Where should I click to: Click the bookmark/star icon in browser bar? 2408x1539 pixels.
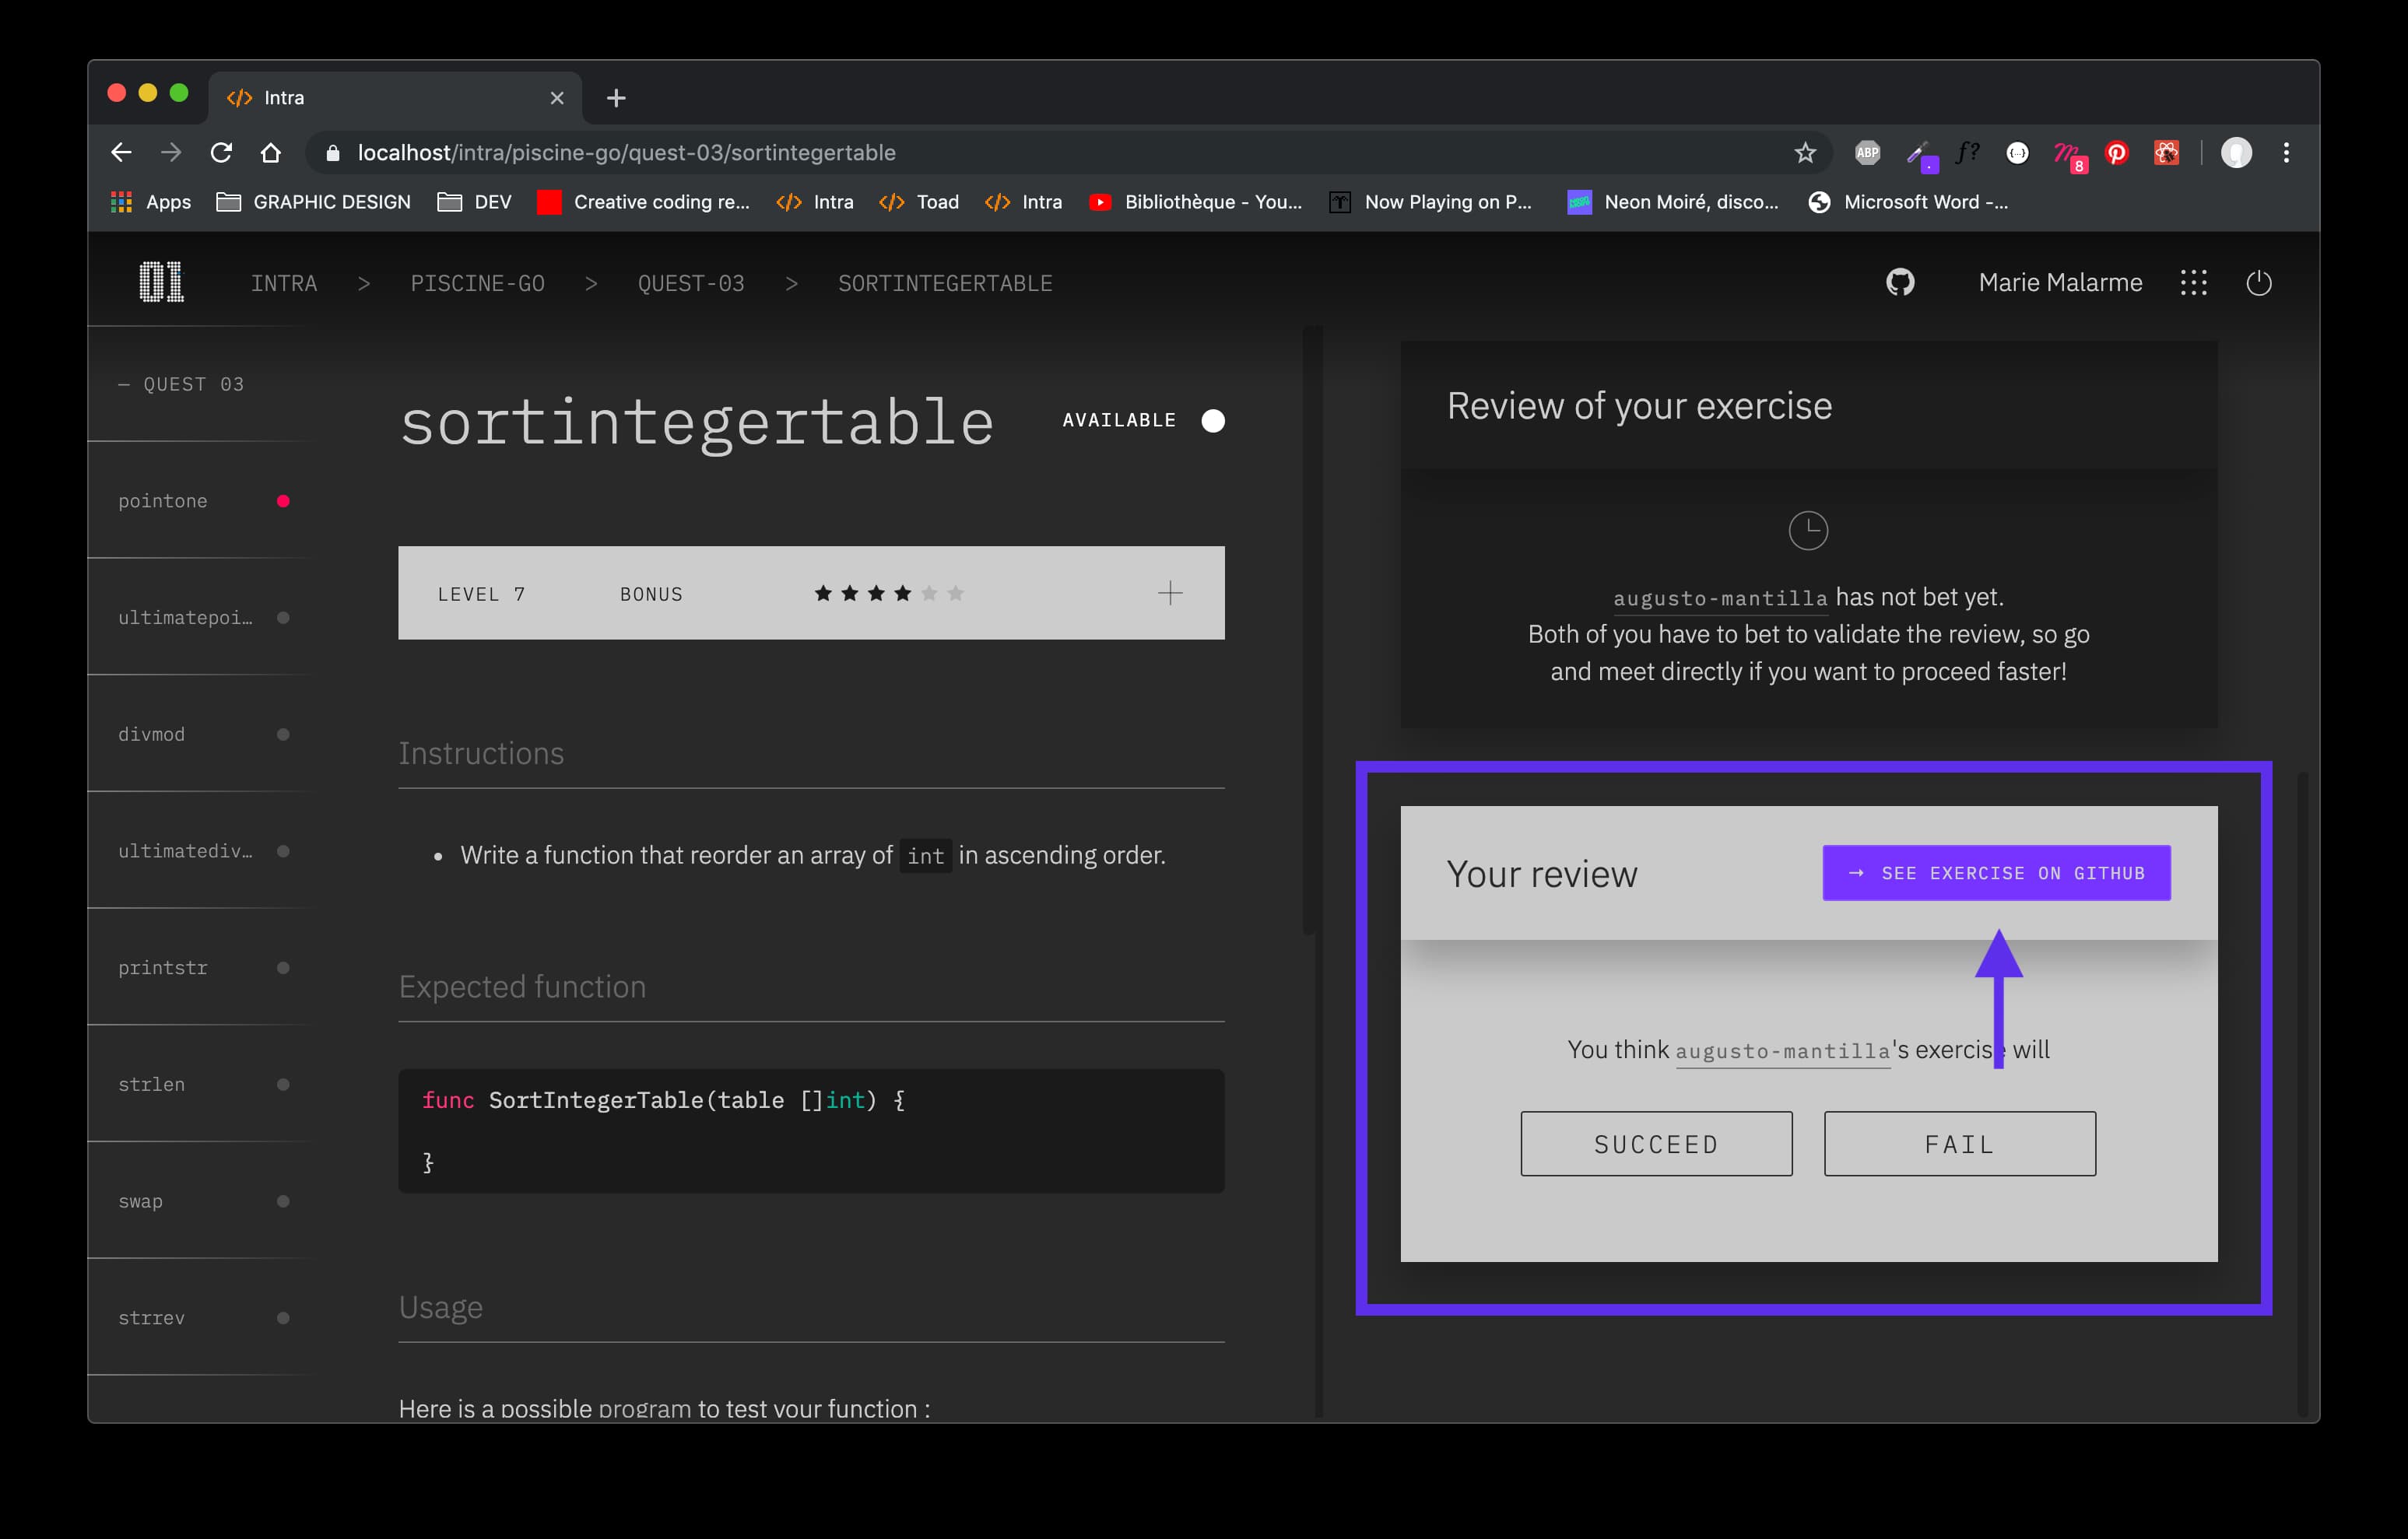[1804, 152]
